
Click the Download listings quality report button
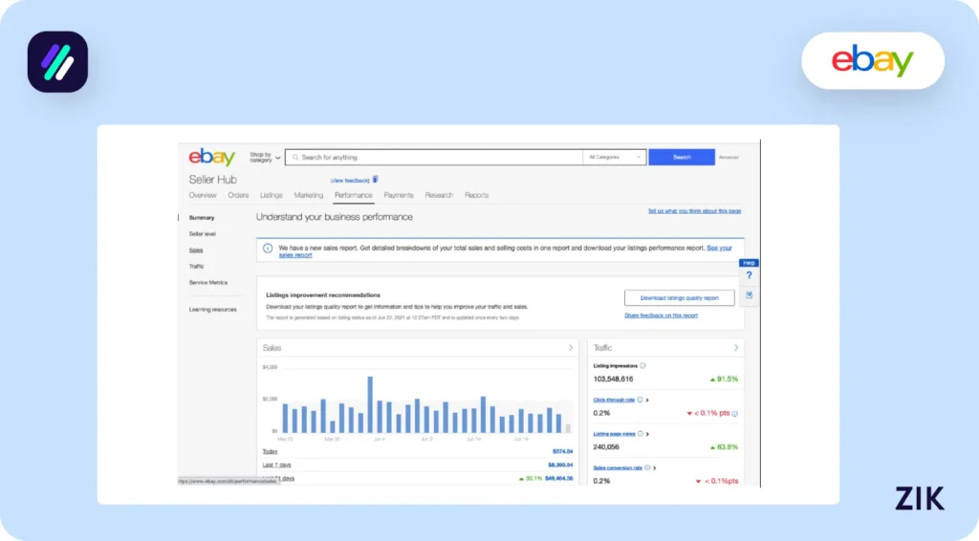pos(679,298)
